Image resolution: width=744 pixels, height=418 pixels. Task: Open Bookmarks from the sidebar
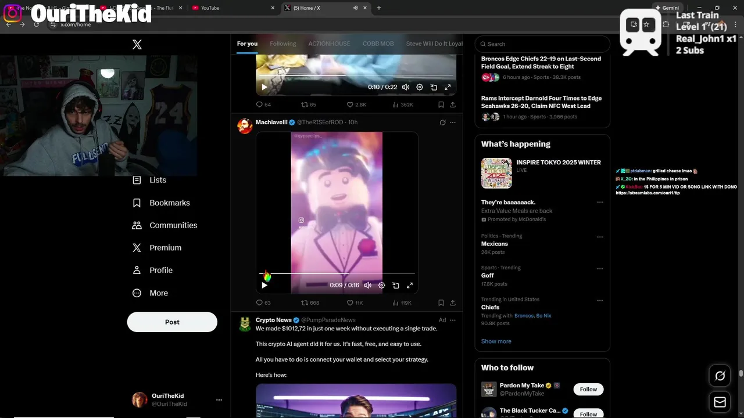[x=161, y=203]
